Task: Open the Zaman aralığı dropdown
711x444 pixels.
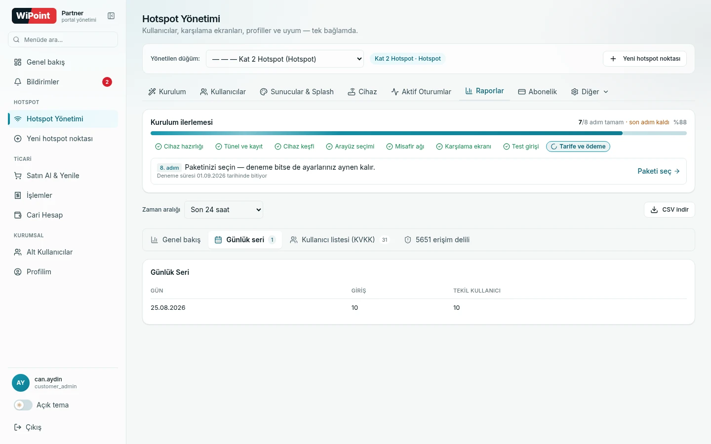Action: (x=224, y=210)
